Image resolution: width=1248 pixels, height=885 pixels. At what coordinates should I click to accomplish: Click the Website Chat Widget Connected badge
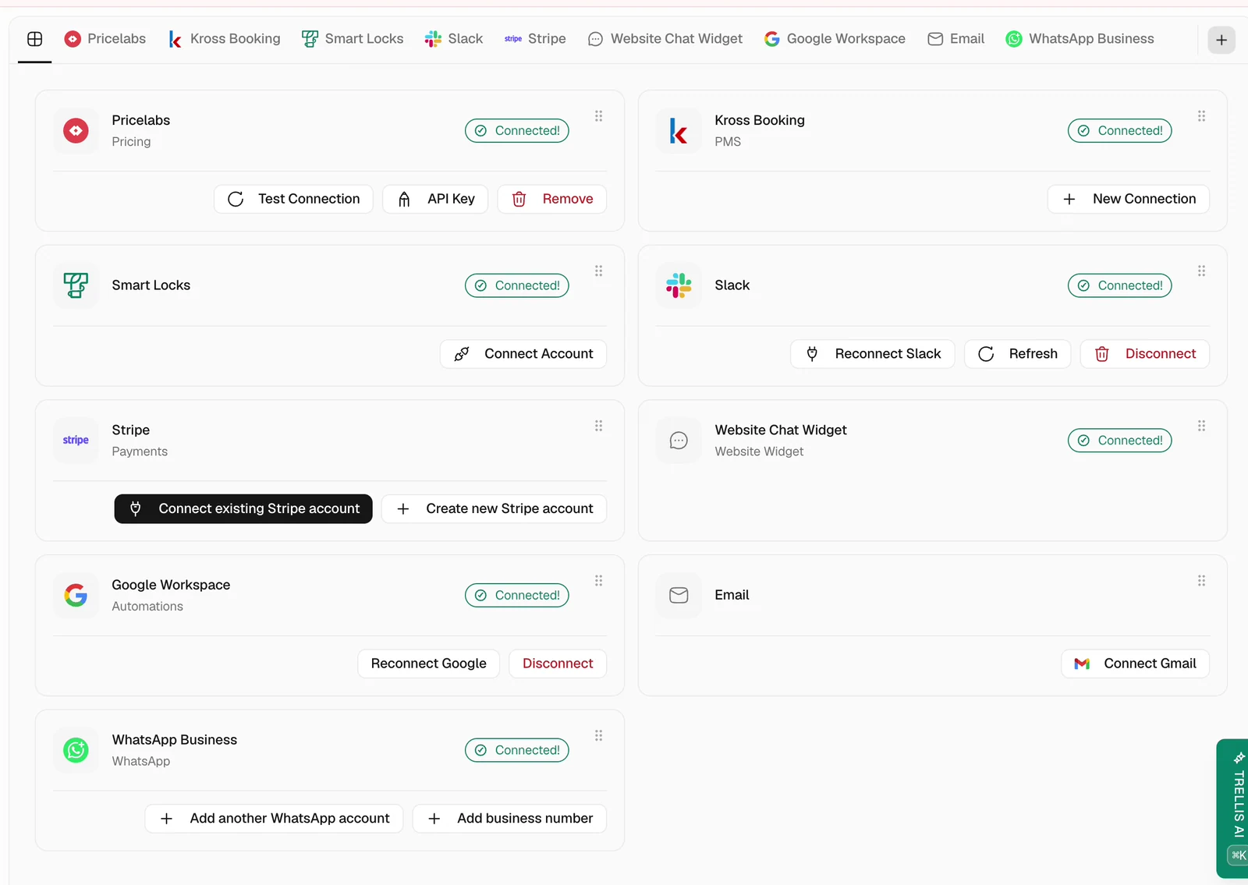click(x=1120, y=441)
